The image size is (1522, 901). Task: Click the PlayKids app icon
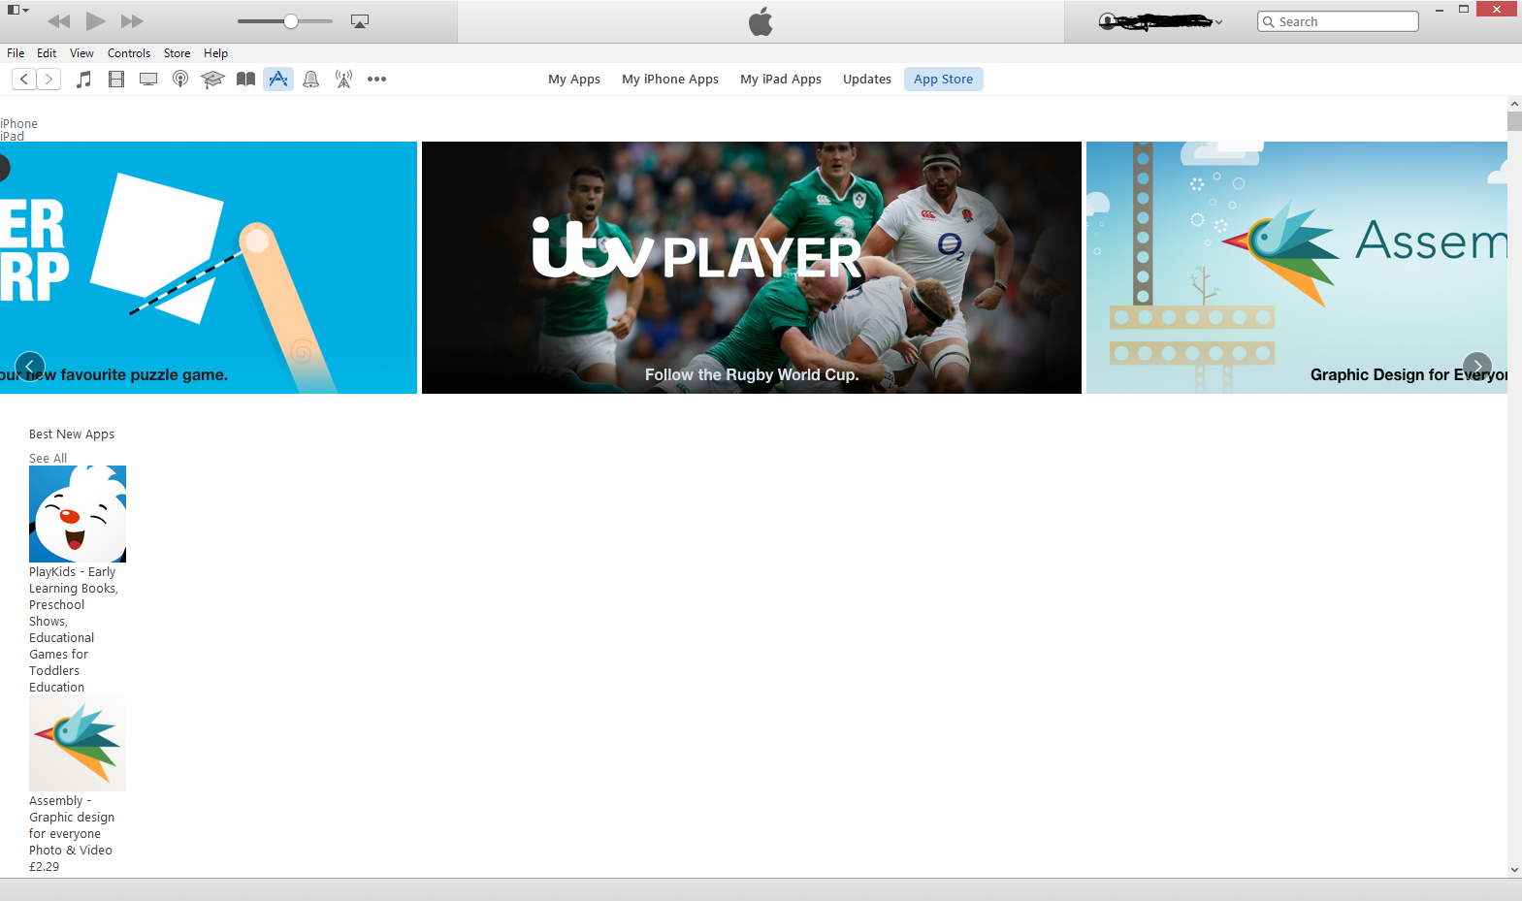[x=78, y=514]
